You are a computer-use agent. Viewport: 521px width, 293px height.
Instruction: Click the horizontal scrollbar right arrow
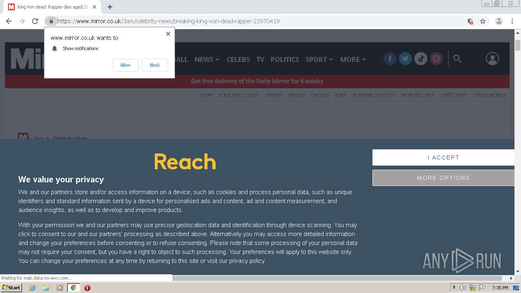511,278
